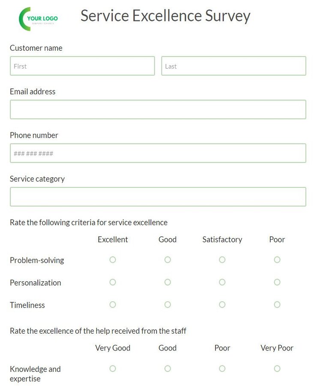Click the Service category input field
The height and width of the screenshot is (386, 317).
(x=158, y=196)
